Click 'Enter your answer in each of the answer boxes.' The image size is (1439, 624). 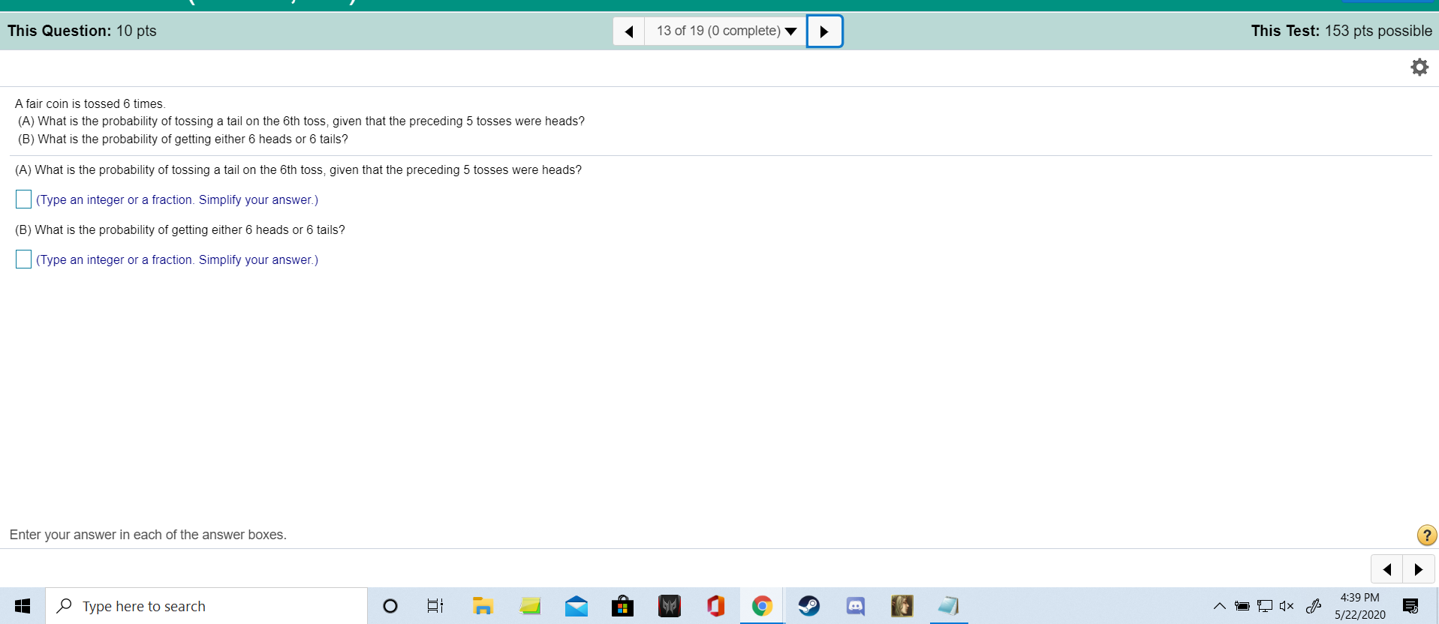pos(148,535)
